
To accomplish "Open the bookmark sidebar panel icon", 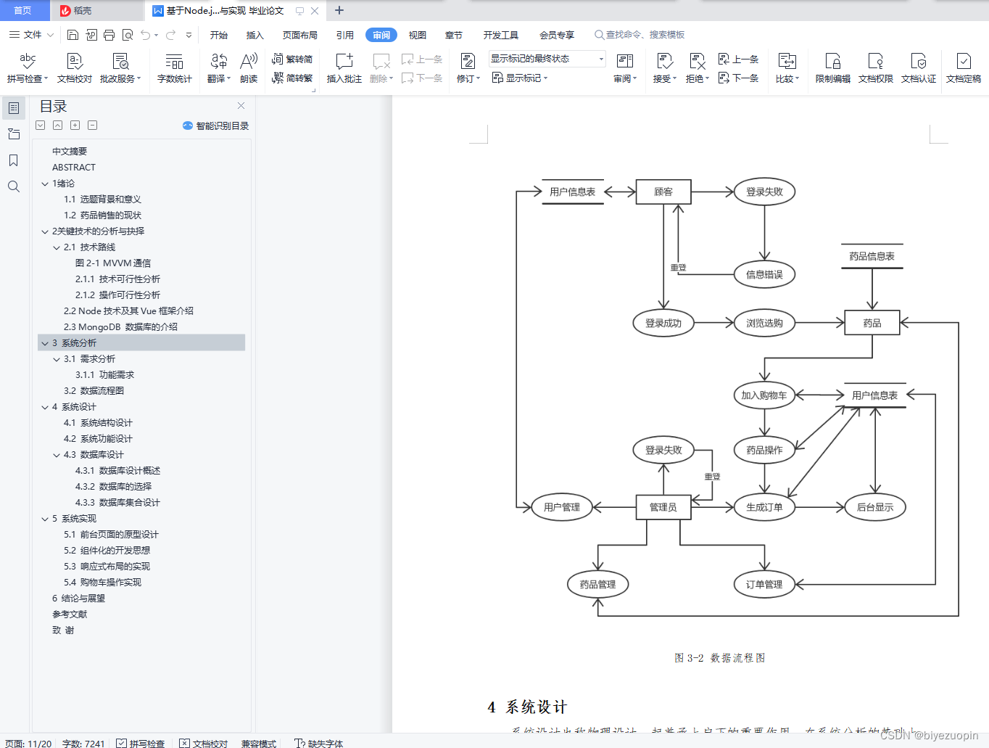I will pyautogui.click(x=13, y=160).
